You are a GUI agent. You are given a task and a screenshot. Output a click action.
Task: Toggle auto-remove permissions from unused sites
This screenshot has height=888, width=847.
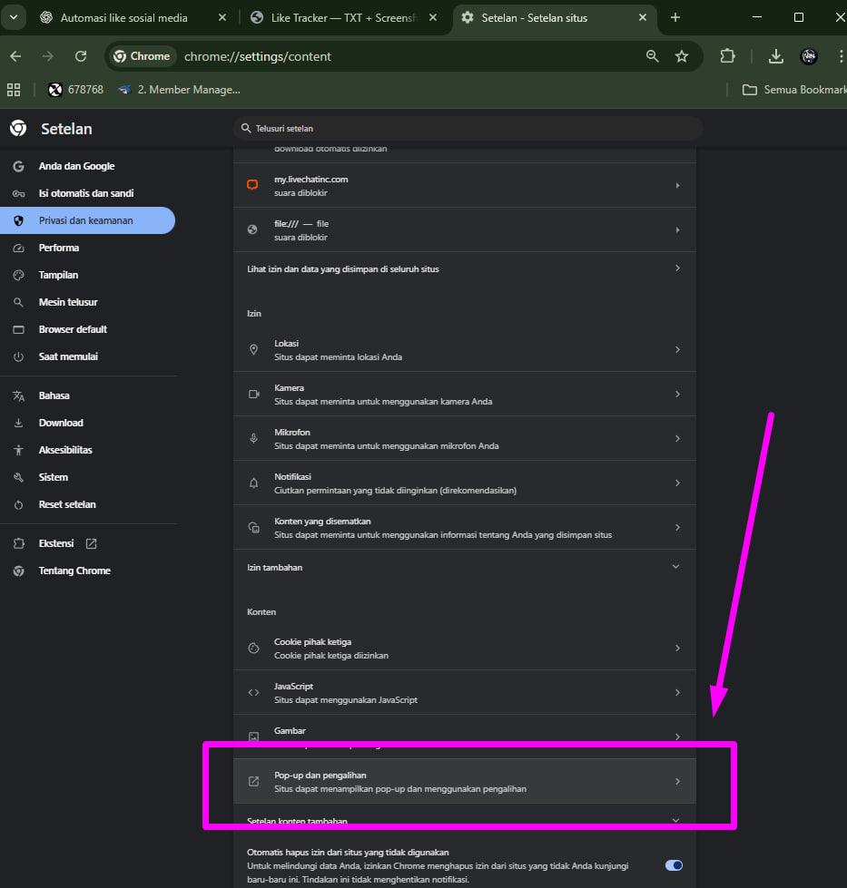[674, 865]
